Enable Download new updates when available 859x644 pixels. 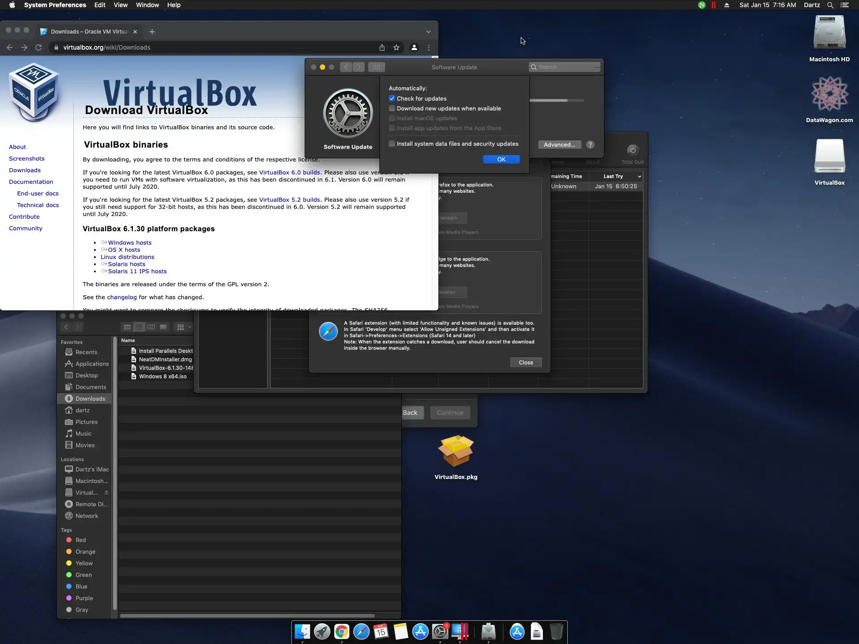point(392,108)
